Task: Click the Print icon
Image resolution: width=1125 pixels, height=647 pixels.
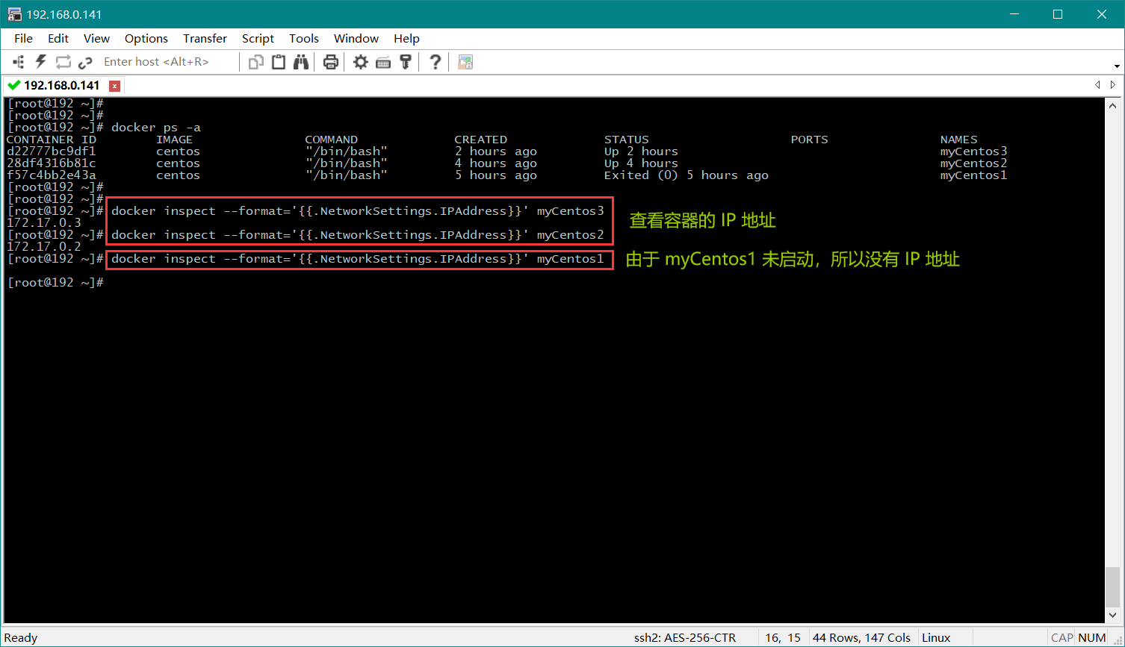Action: coord(330,62)
